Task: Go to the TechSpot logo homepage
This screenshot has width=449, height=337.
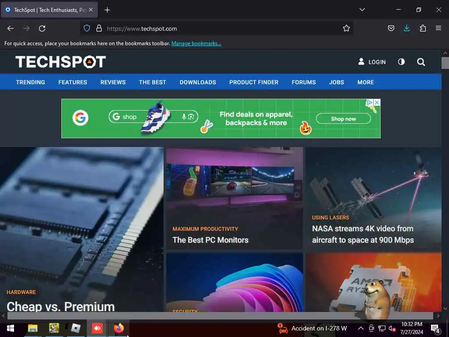Action: 61,62
